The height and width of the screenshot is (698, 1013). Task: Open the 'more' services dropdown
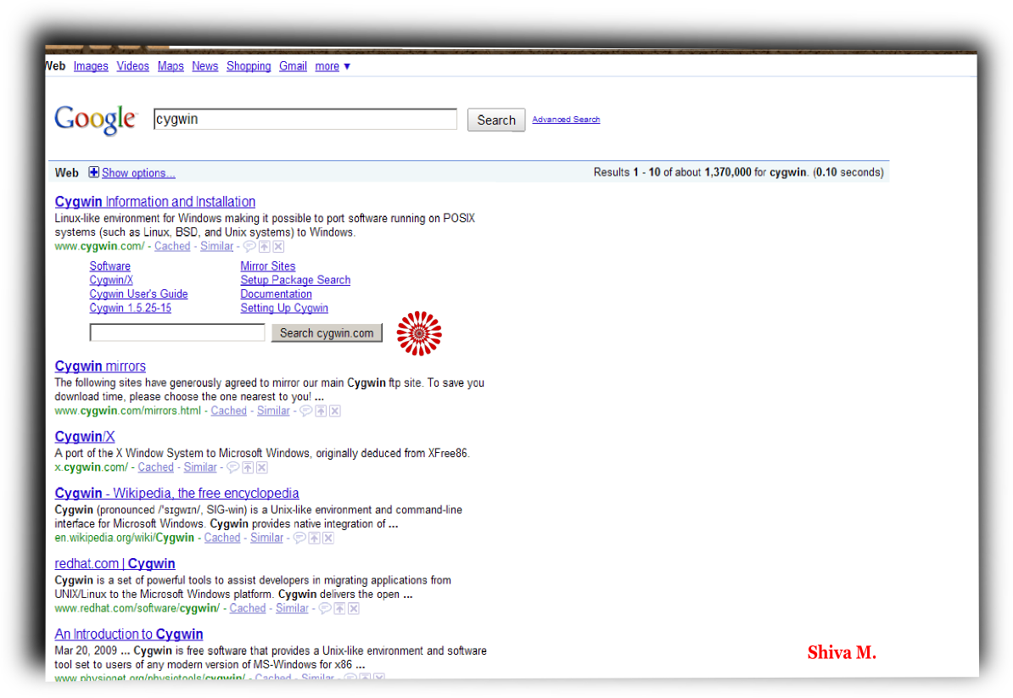(x=332, y=66)
